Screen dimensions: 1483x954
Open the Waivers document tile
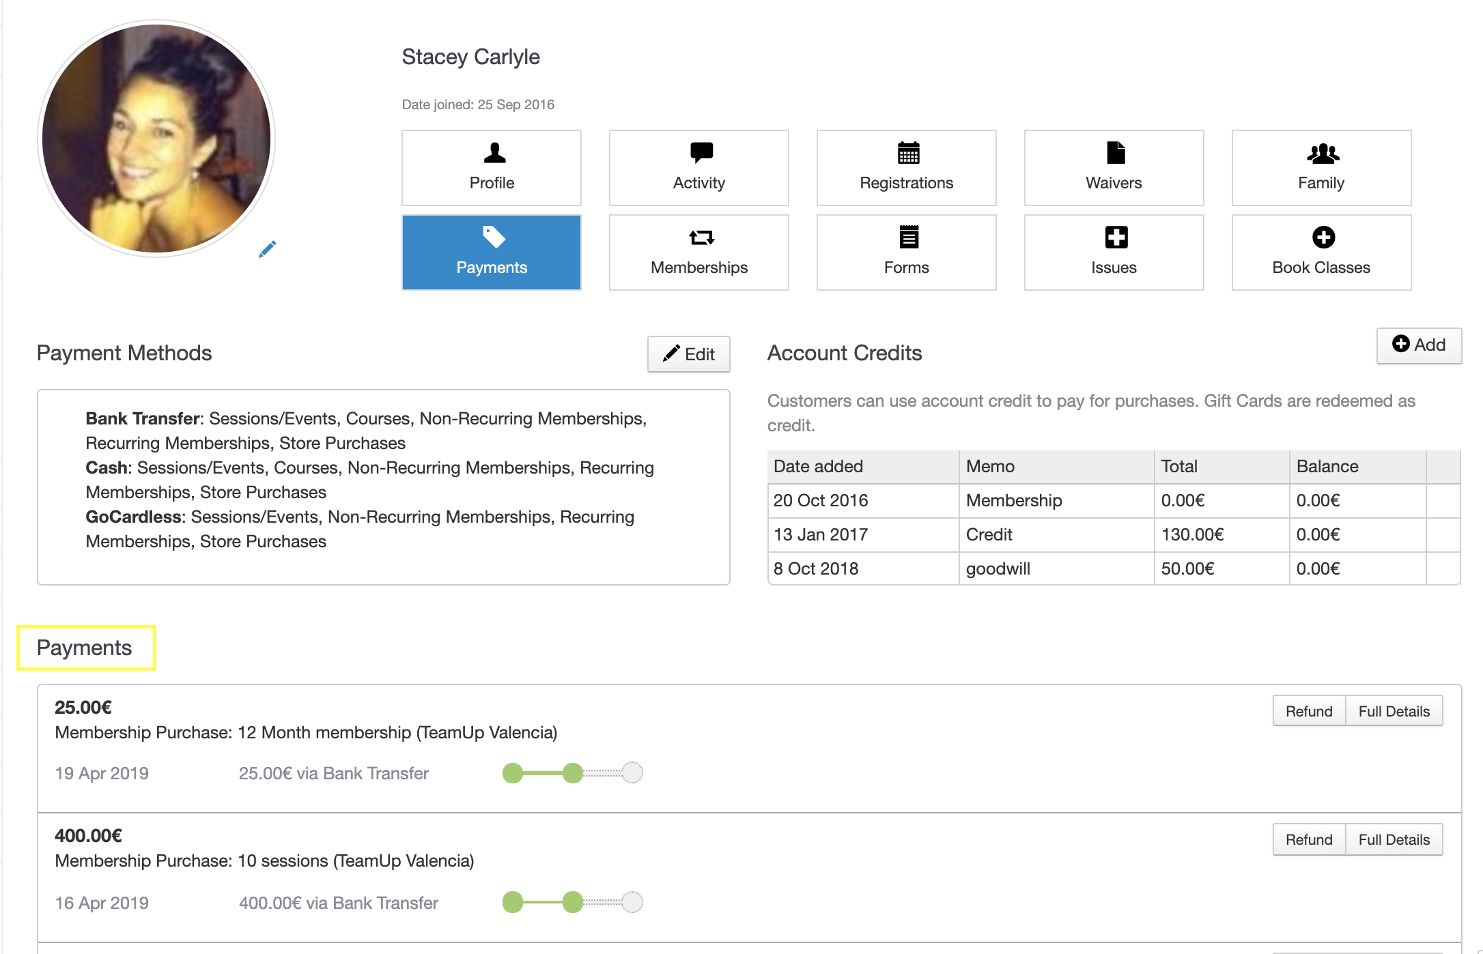click(1114, 168)
